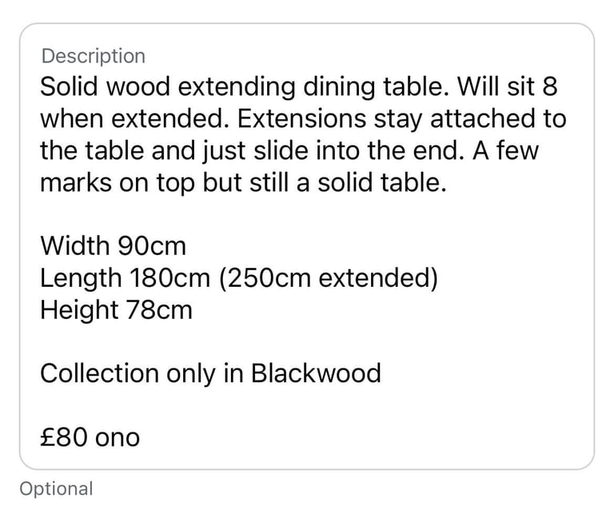This screenshot has width=614, height=506.
Task: Click the blank line above '£80 ono'
Action: (307, 405)
